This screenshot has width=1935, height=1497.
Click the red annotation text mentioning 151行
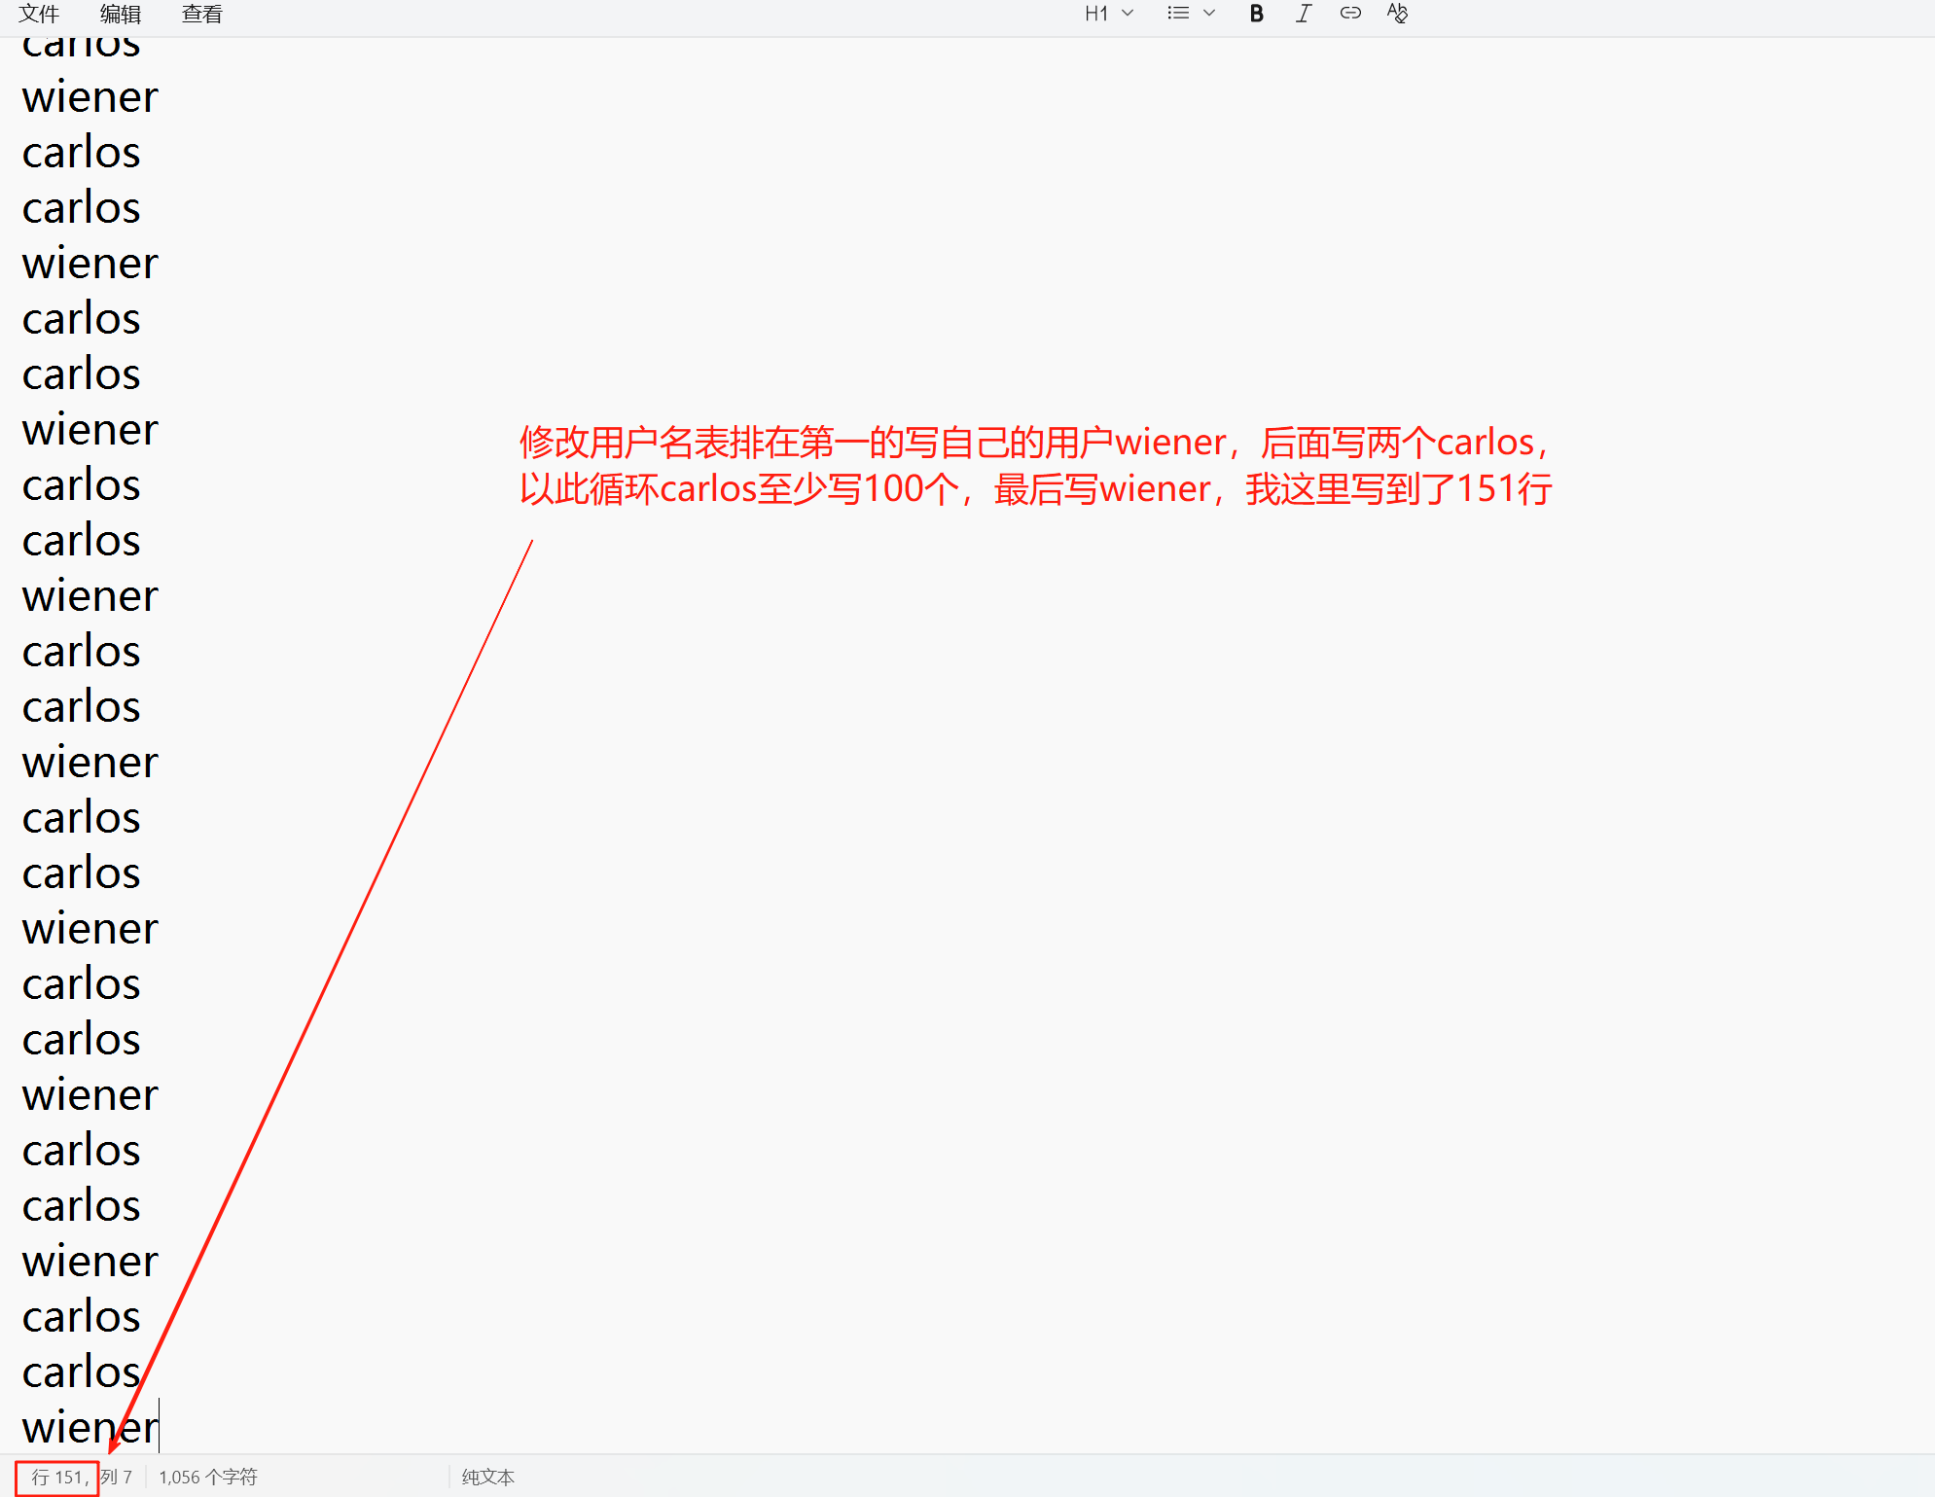1035,488
